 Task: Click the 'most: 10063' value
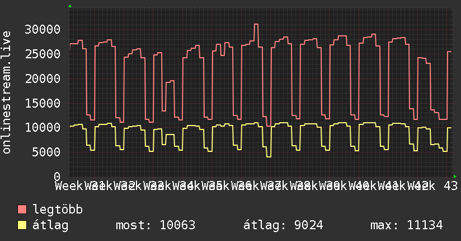pyautogui.click(x=156, y=225)
